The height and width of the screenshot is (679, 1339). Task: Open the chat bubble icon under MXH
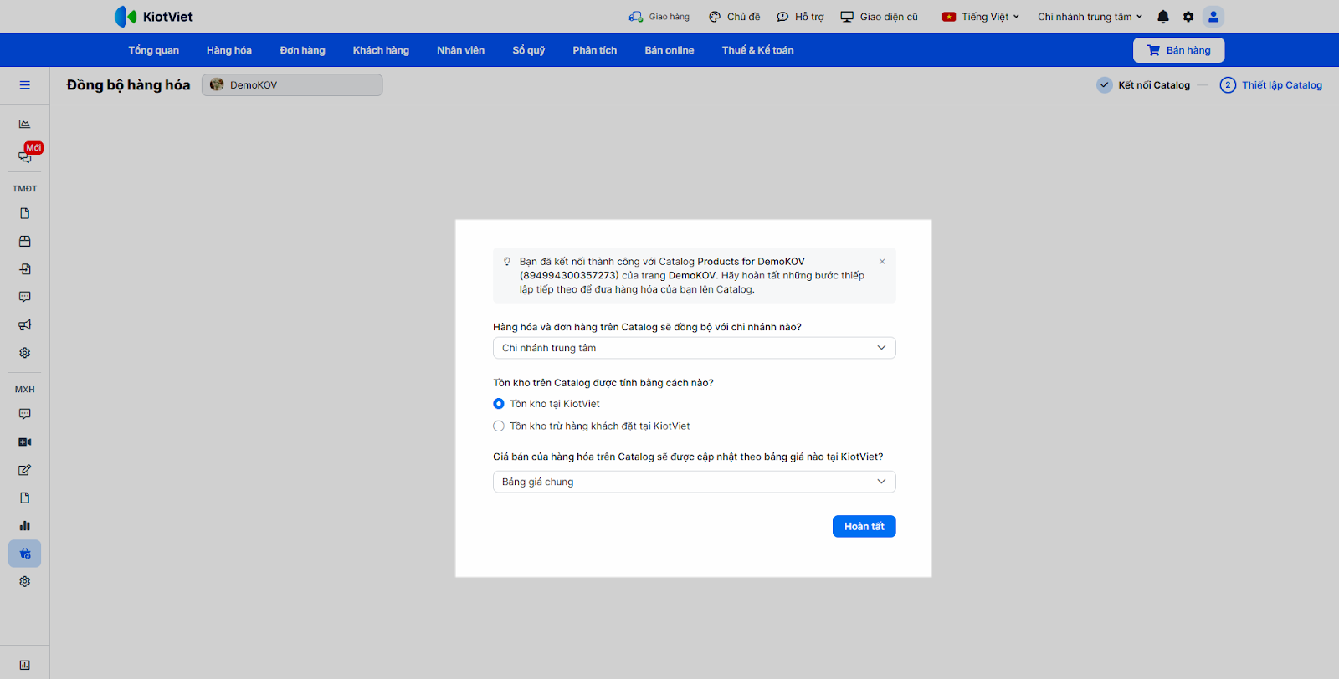coord(25,414)
